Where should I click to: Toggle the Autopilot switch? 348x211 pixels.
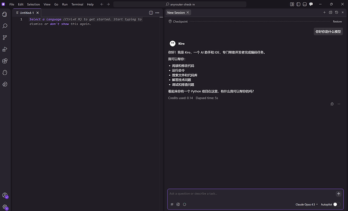(x=337, y=204)
